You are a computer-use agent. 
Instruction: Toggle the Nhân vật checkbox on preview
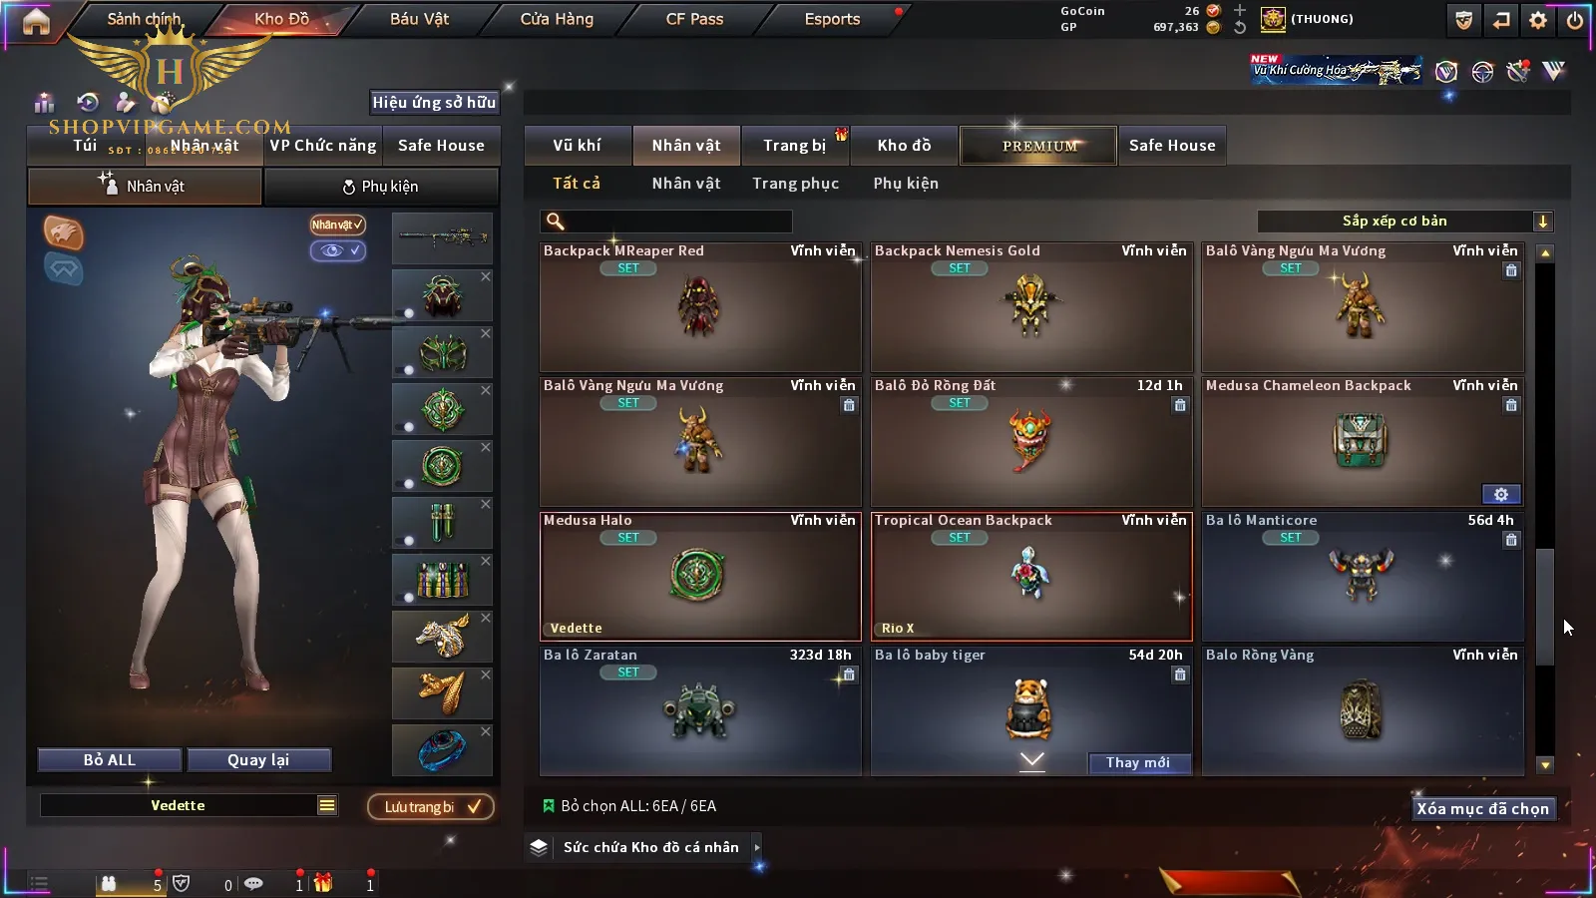coord(337,225)
